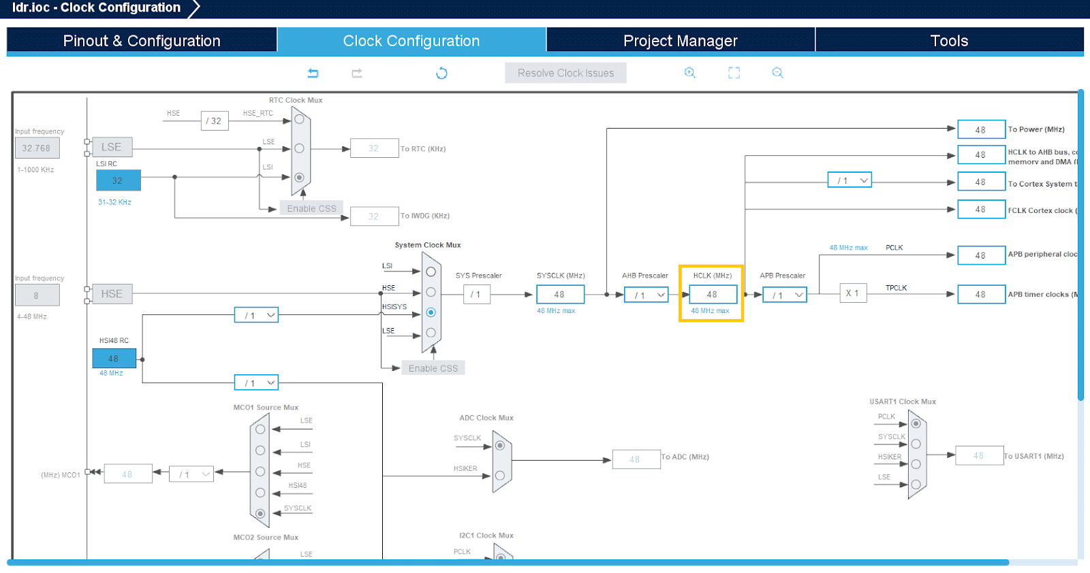
Task: Switch to Pinout & Configuration tab
Action: (142, 41)
